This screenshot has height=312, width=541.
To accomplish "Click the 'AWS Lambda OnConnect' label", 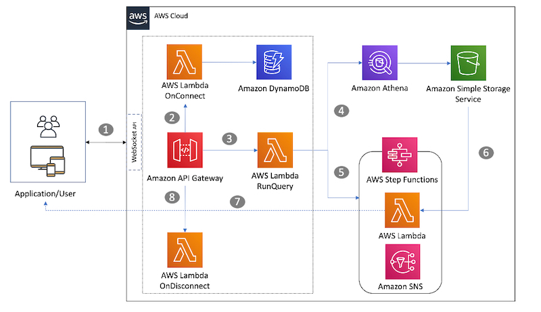I will (185, 90).
